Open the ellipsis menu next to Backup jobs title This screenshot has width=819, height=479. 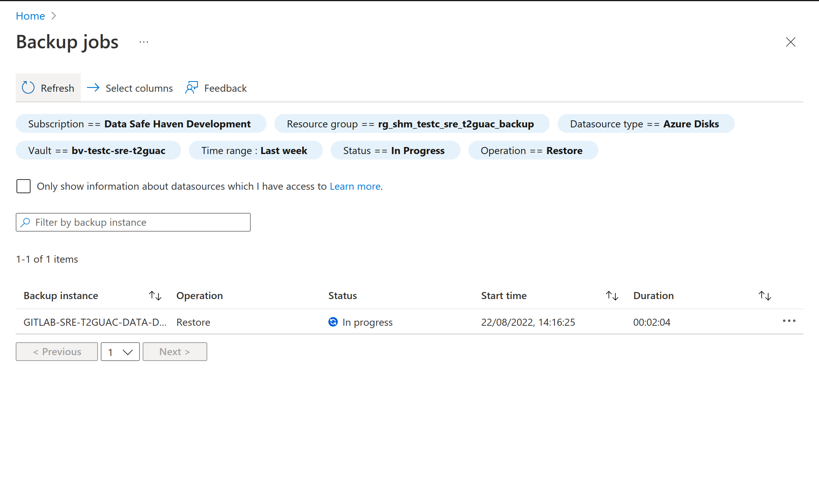tap(144, 42)
